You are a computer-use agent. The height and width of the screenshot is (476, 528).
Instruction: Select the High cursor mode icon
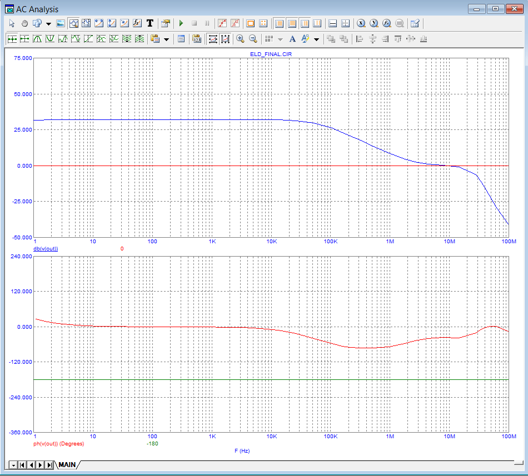(63, 39)
